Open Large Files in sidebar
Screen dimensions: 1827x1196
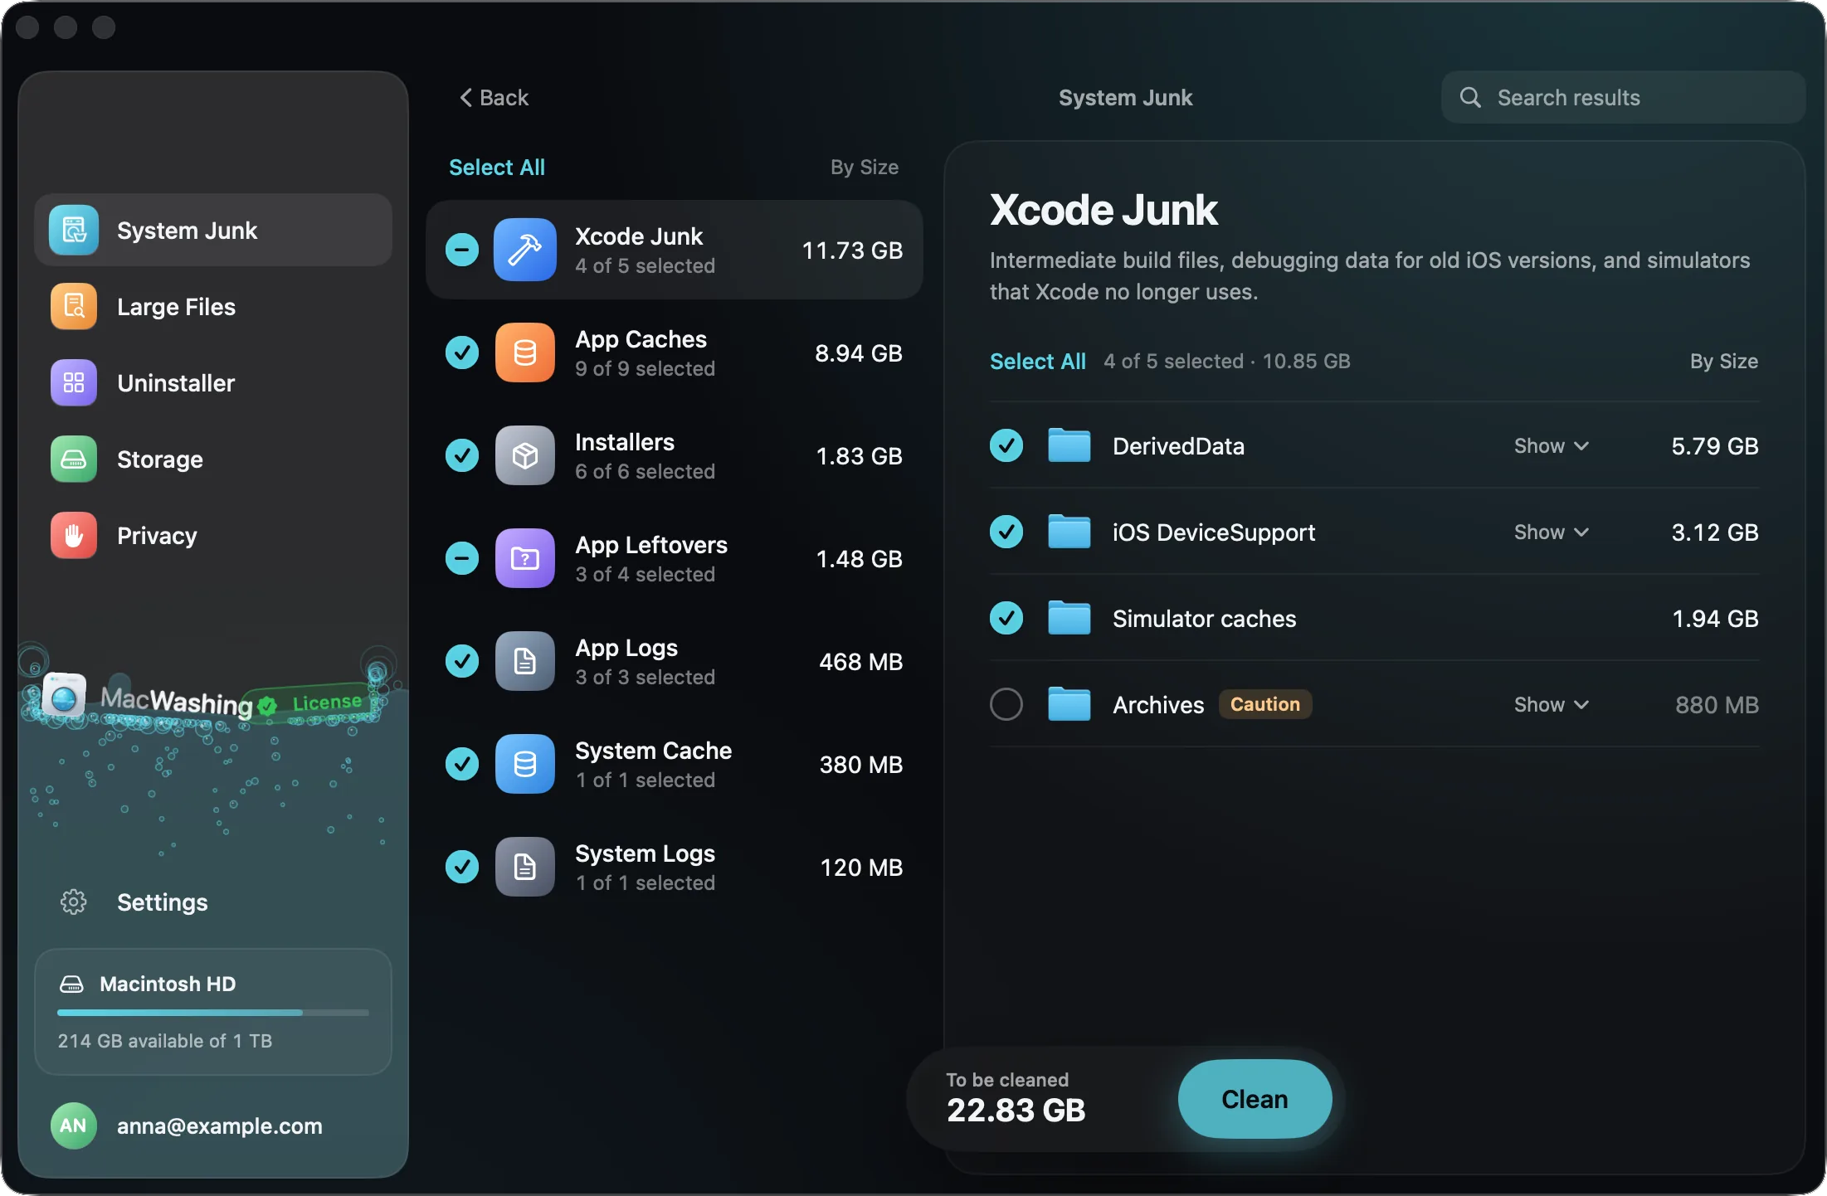click(x=213, y=306)
